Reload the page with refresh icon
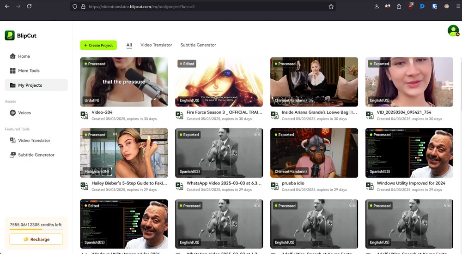The image size is (462, 254). click(29, 6)
